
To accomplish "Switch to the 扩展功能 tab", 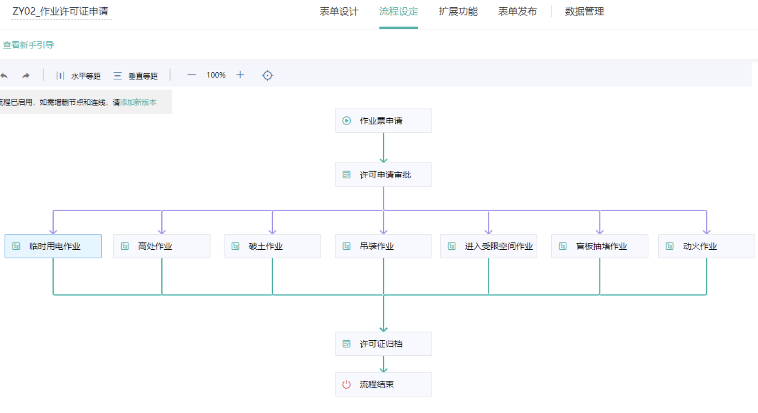I will 458,12.
